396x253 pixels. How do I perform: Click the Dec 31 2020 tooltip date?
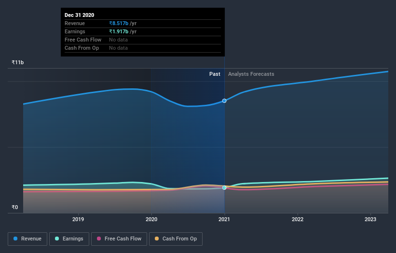click(79, 15)
